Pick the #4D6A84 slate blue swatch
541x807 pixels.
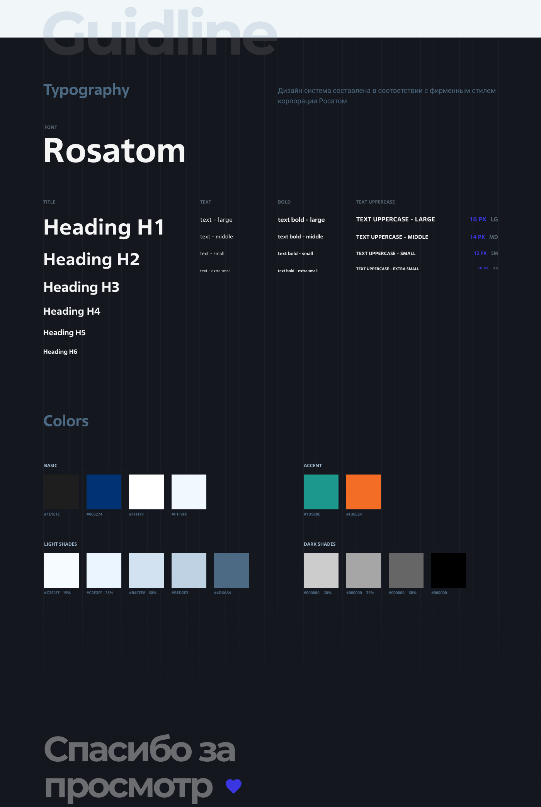tap(231, 571)
